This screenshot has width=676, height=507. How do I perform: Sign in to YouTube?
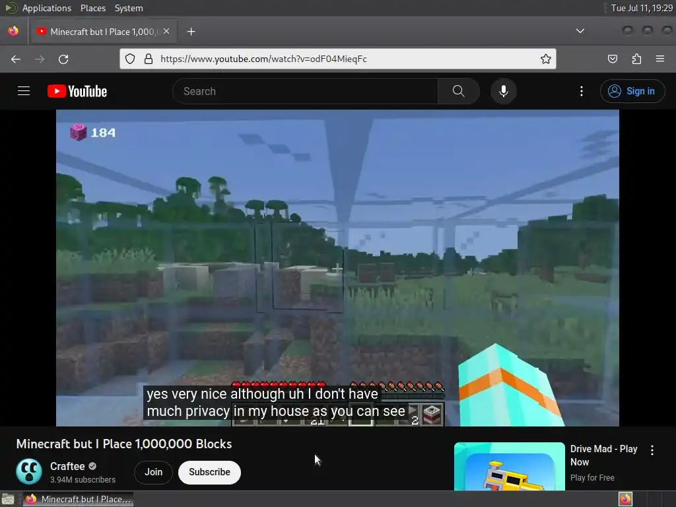[632, 91]
